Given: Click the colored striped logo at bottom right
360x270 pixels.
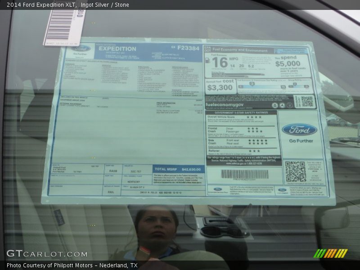Looking at the screenshot, I should pyautogui.click(x=331, y=253).
